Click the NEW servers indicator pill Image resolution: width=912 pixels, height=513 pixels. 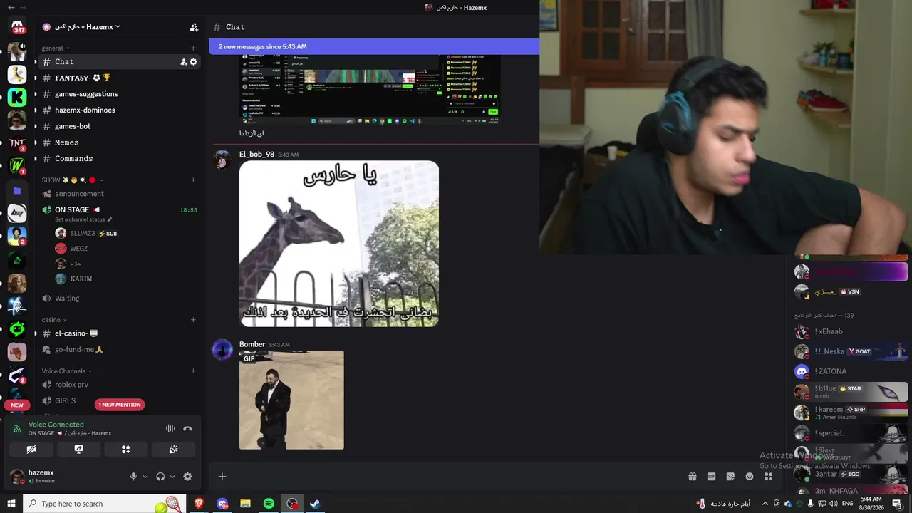pyautogui.click(x=17, y=405)
